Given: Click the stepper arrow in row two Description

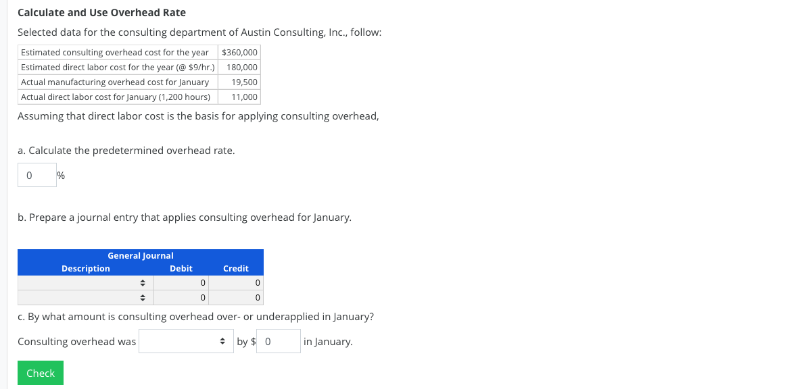Looking at the screenshot, I should 143,296.
